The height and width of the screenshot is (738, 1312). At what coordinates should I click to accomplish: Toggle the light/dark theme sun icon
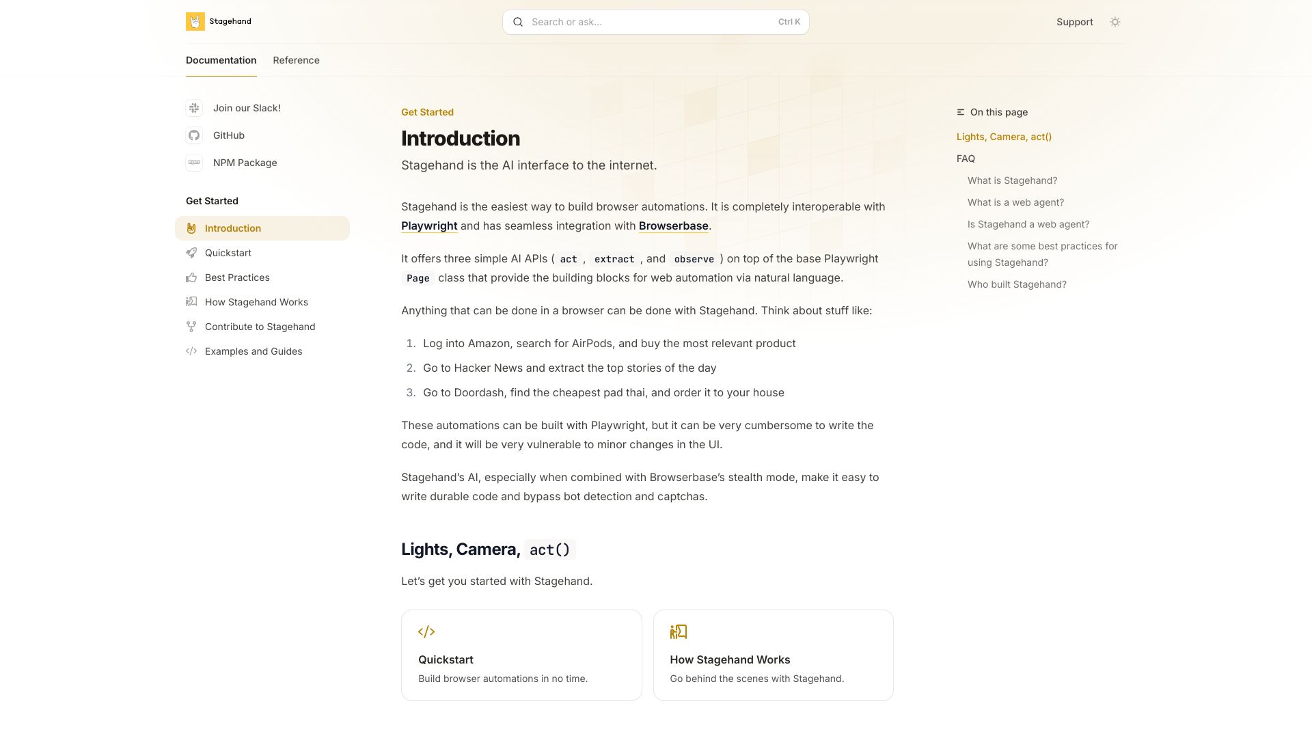(x=1115, y=22)
